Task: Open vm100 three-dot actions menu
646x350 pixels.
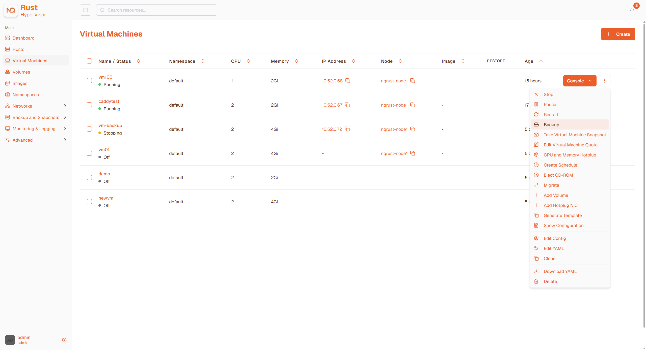Action: click(604, 81)
